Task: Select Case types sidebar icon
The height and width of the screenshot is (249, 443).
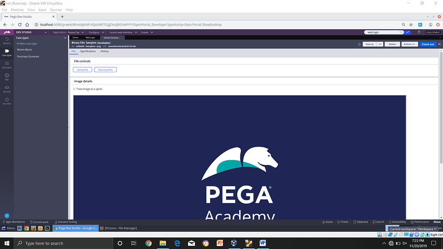Action: pyautogui.click(x=7, y=52)
